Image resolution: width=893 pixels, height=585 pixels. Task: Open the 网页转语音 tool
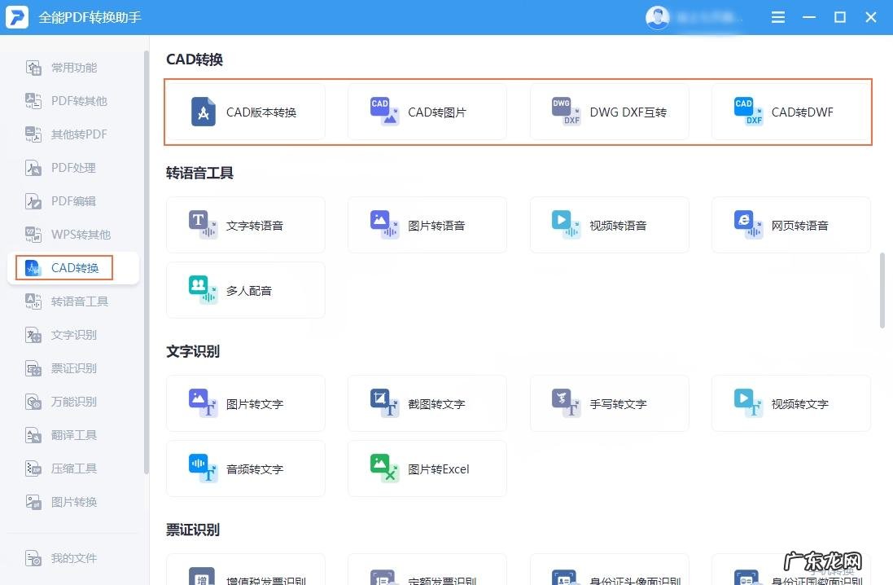790,225
